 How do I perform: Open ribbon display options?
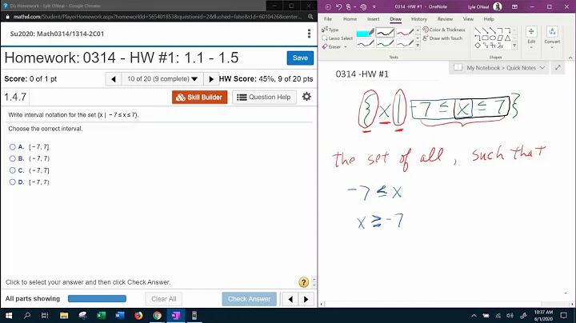click(x=514, y=6)
